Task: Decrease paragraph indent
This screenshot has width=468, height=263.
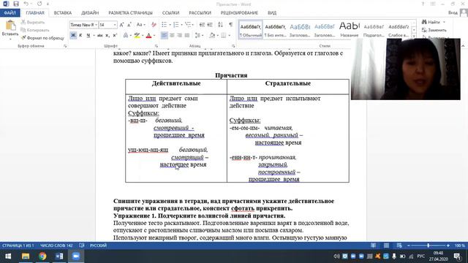Action: (202, 25)
